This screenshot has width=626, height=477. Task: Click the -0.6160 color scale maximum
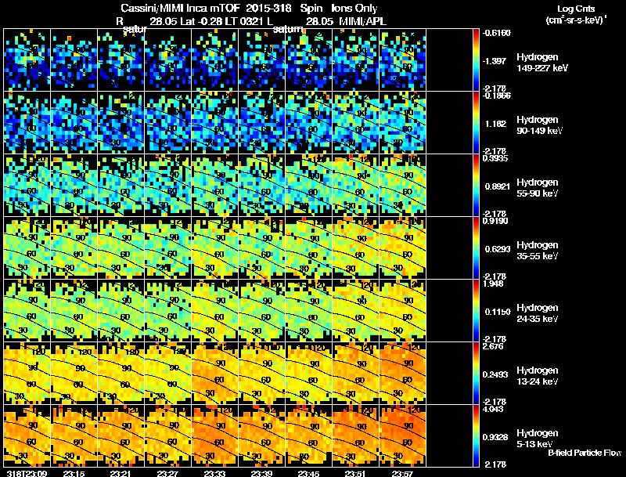(497, 33)
